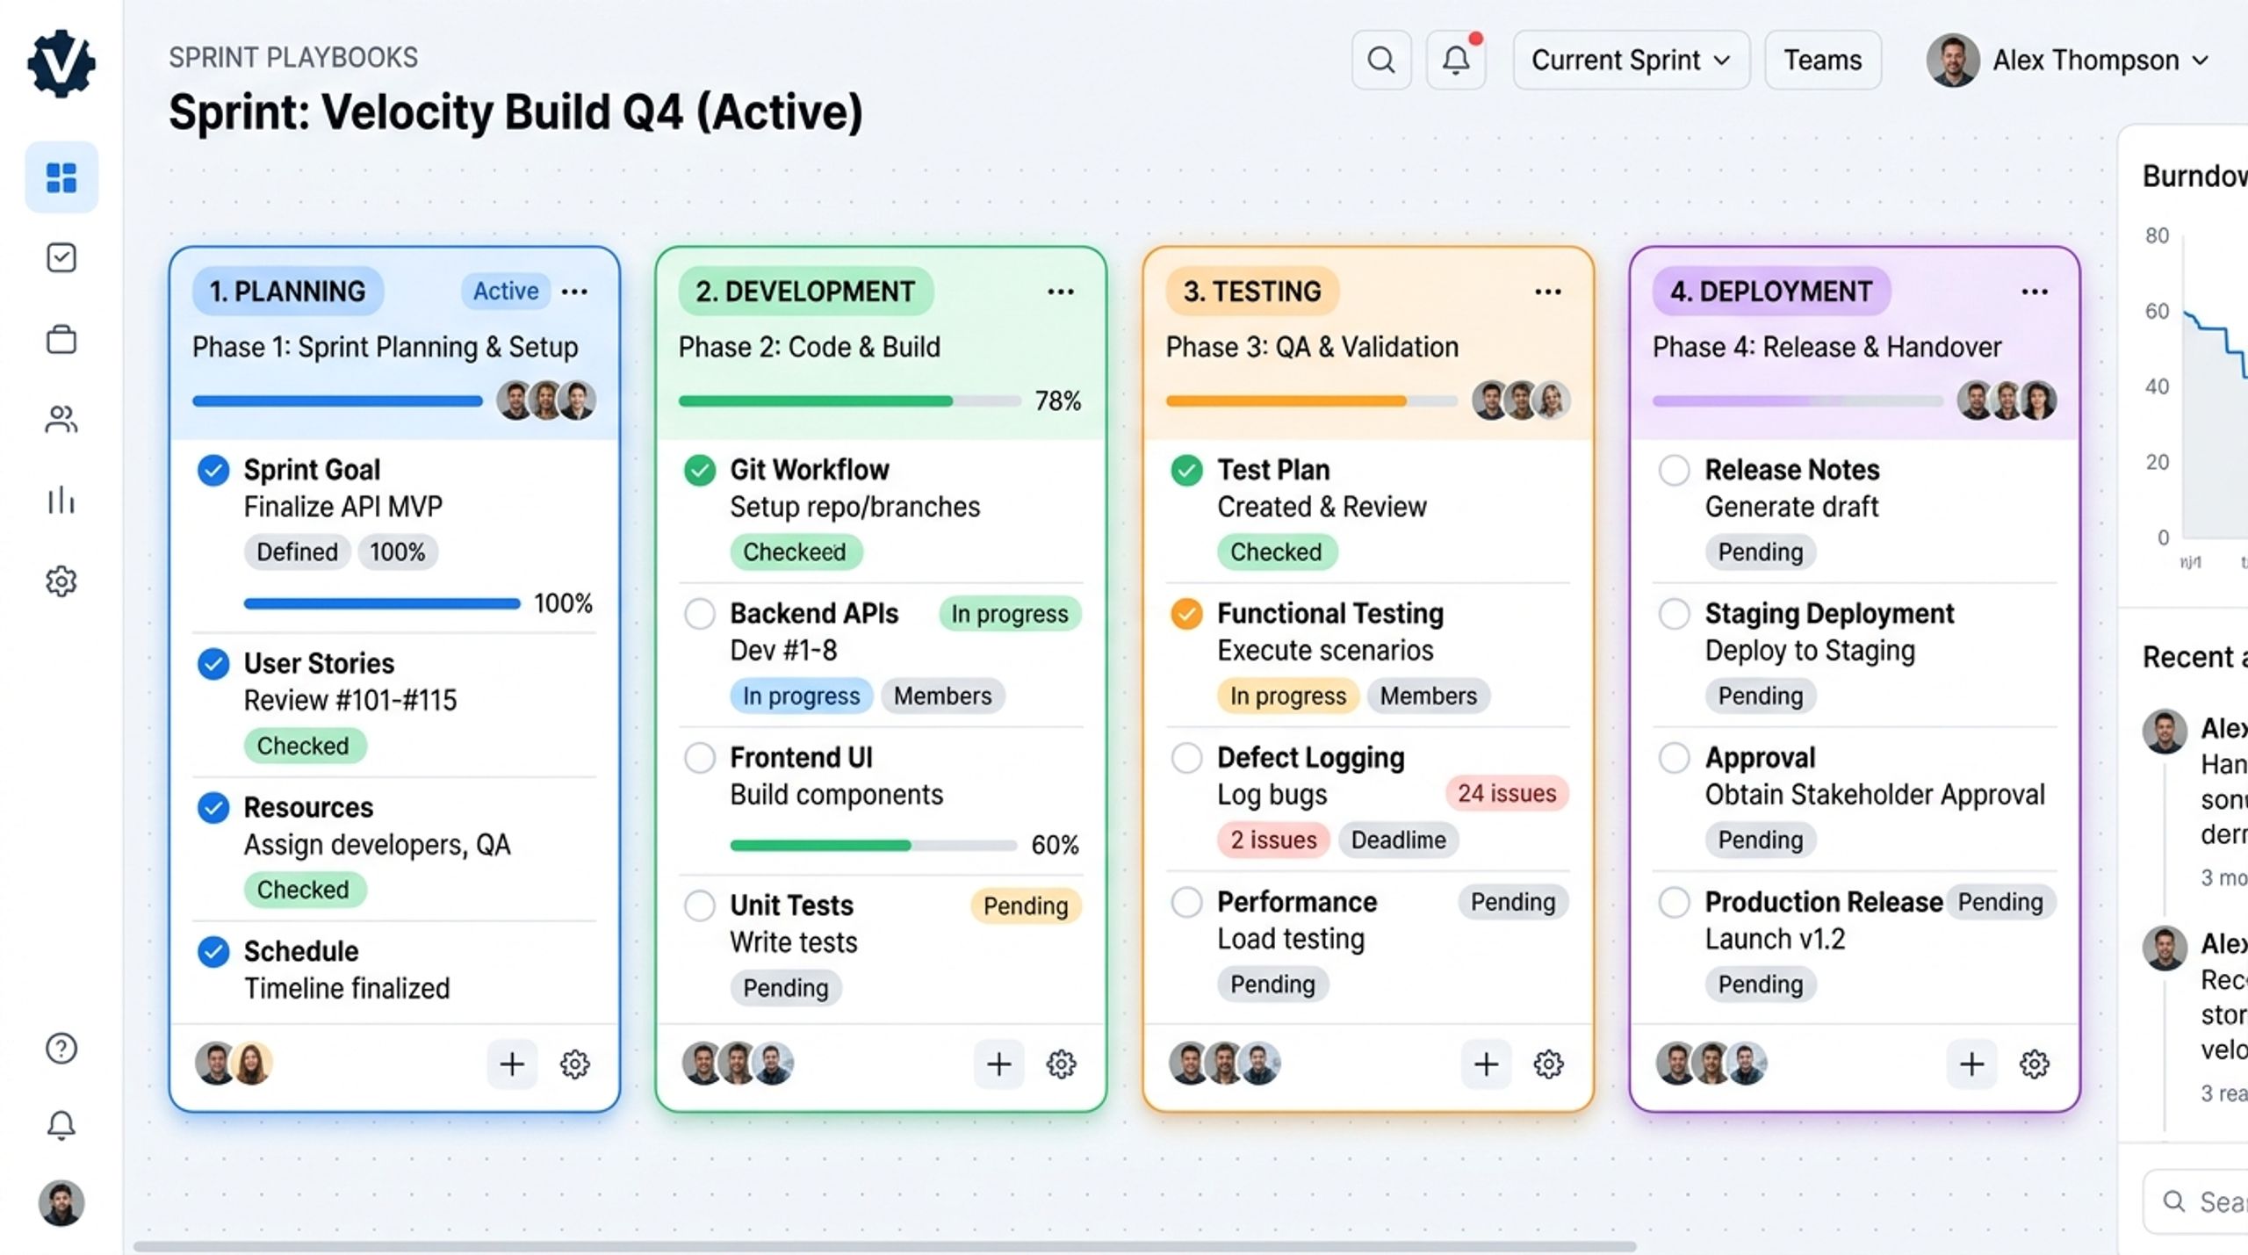Screen dimensions: 2248x1255
Task: Open the settings gear in left sidebar
Action: click(x=61, y=581)
